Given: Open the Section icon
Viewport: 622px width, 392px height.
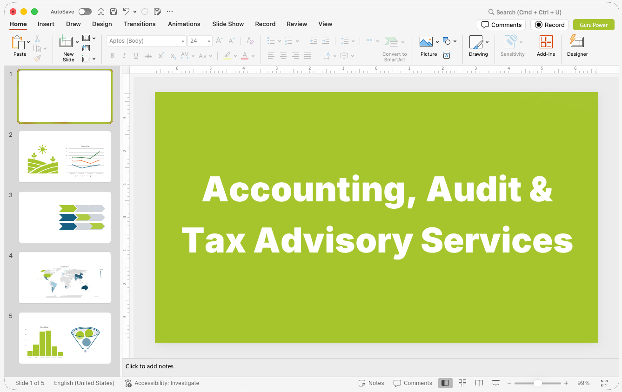Looking at the screenshot, I should pos(86,59).
